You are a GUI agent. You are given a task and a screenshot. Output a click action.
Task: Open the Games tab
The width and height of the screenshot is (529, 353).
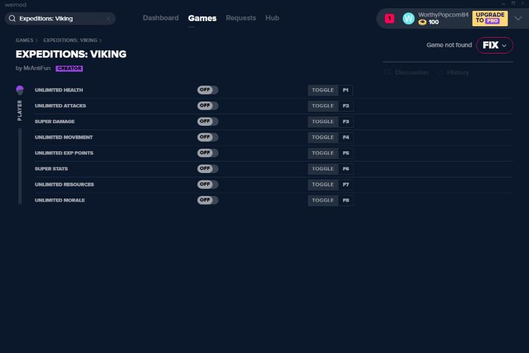(x=202, y=19)
